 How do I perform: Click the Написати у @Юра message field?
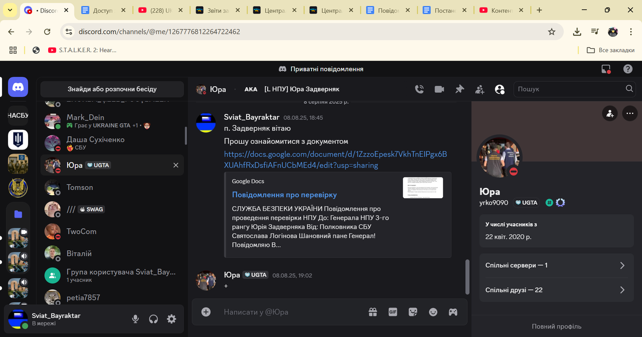291,312
